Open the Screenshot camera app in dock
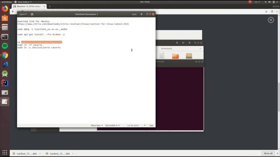This screenshot has width=280, height=157. 5,92
